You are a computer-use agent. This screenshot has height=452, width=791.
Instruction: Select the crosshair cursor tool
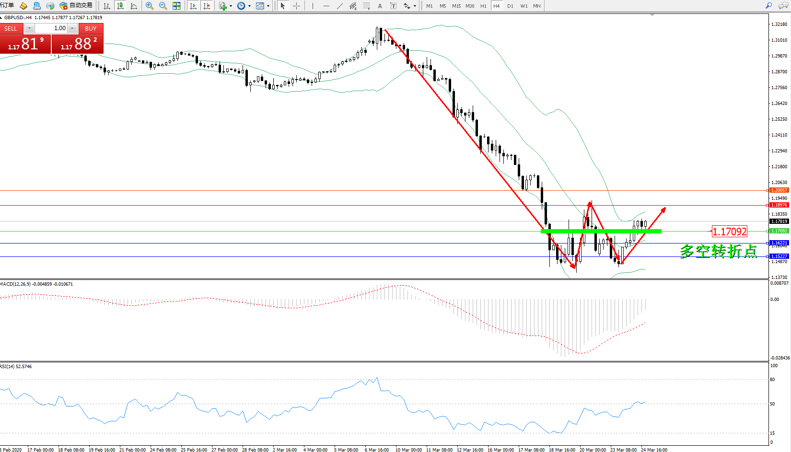pos(297,6)
